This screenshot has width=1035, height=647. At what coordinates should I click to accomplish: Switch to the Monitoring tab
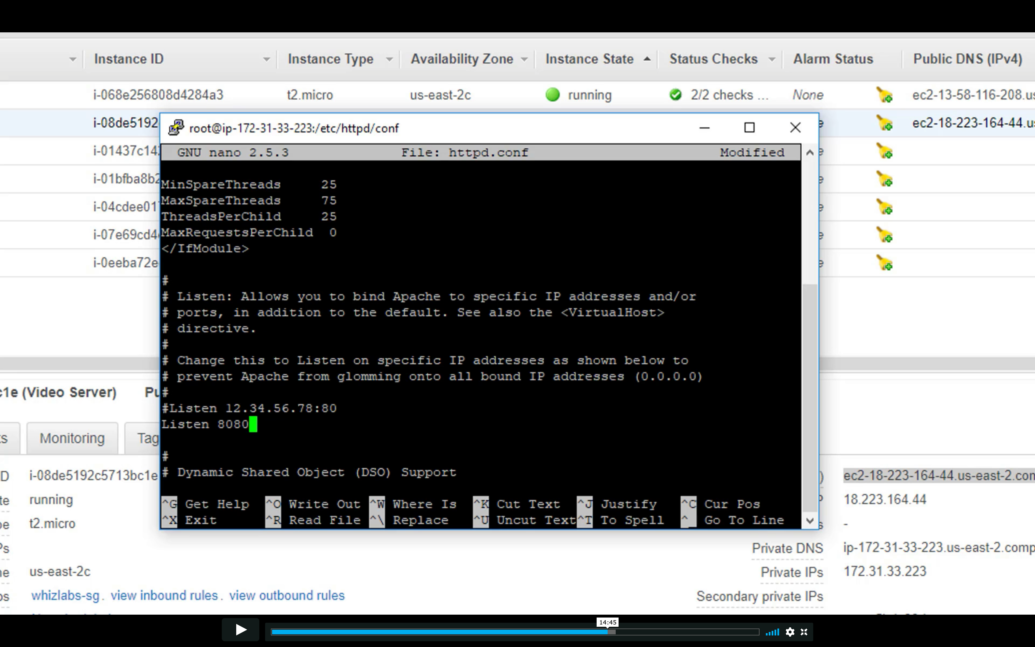click(x=72, y=438)
